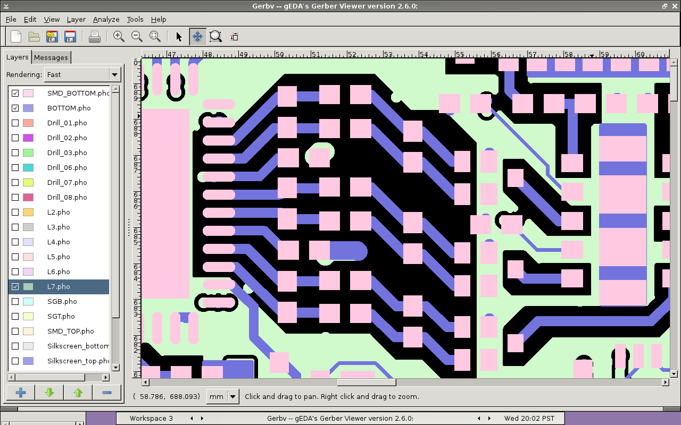
Task: Enable the Drill_01.pho layer checkbox
Action: click(x=15, y=123)
